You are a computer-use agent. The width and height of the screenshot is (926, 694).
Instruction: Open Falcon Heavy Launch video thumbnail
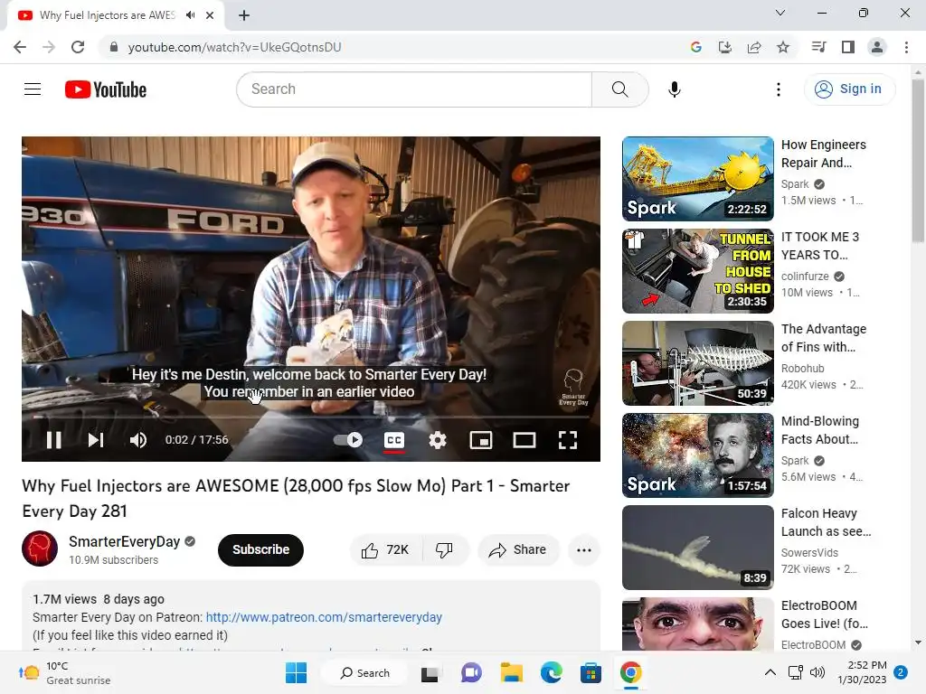(697, 548)
